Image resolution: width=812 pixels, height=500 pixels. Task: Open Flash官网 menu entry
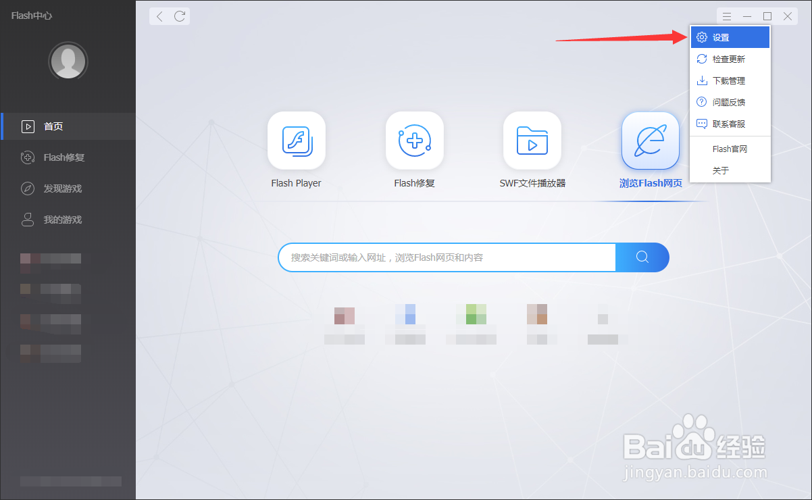click(x=730, y=149)
